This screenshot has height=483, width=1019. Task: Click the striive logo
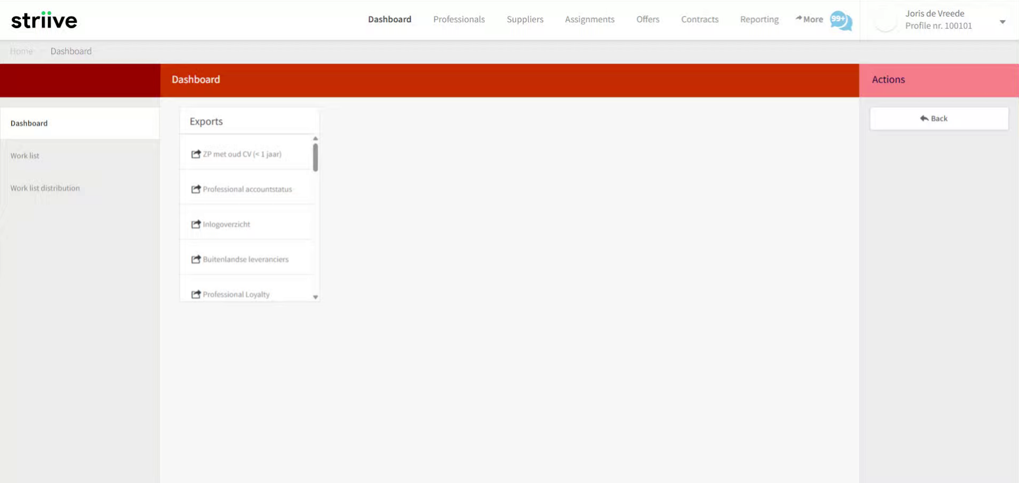(x=44, y=20)
